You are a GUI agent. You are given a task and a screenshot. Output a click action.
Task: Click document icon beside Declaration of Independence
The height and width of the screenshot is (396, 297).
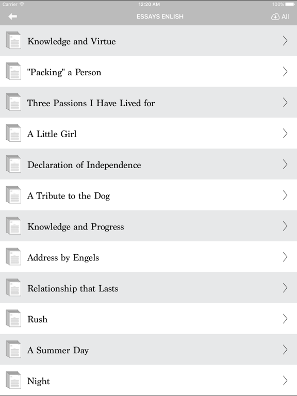click(13, 164)
